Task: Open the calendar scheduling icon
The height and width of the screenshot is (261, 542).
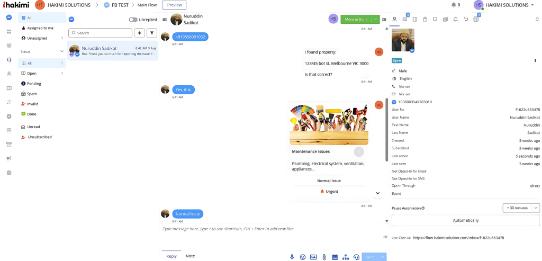Action: tap(335, 257)
